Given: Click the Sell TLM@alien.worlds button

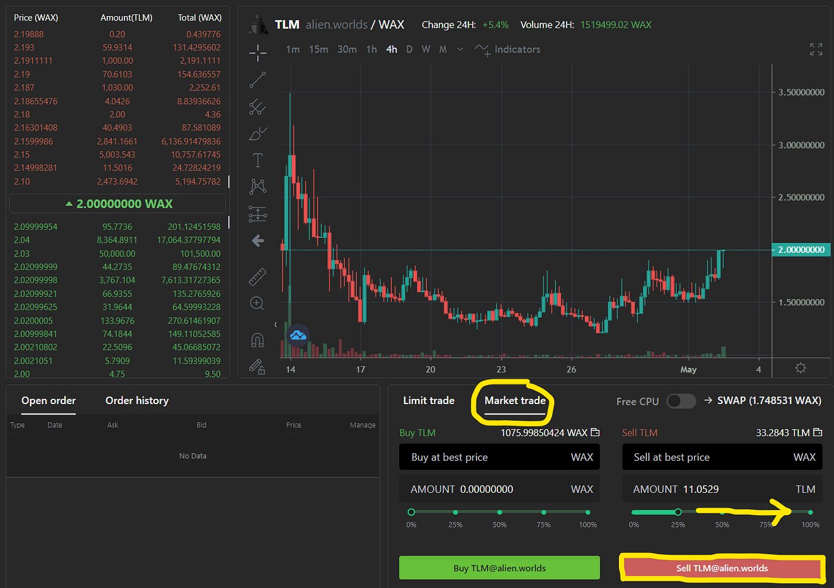Looking at the screenshot, I should click(x=722, y=568).
